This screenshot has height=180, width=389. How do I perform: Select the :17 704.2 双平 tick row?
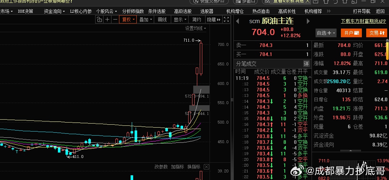[x=272, y=130]
